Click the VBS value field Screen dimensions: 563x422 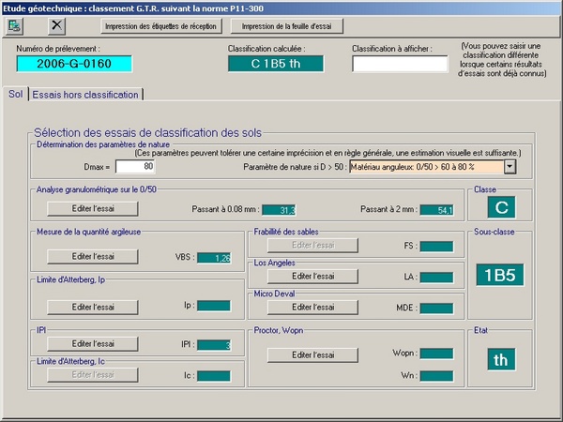point(214,257)
